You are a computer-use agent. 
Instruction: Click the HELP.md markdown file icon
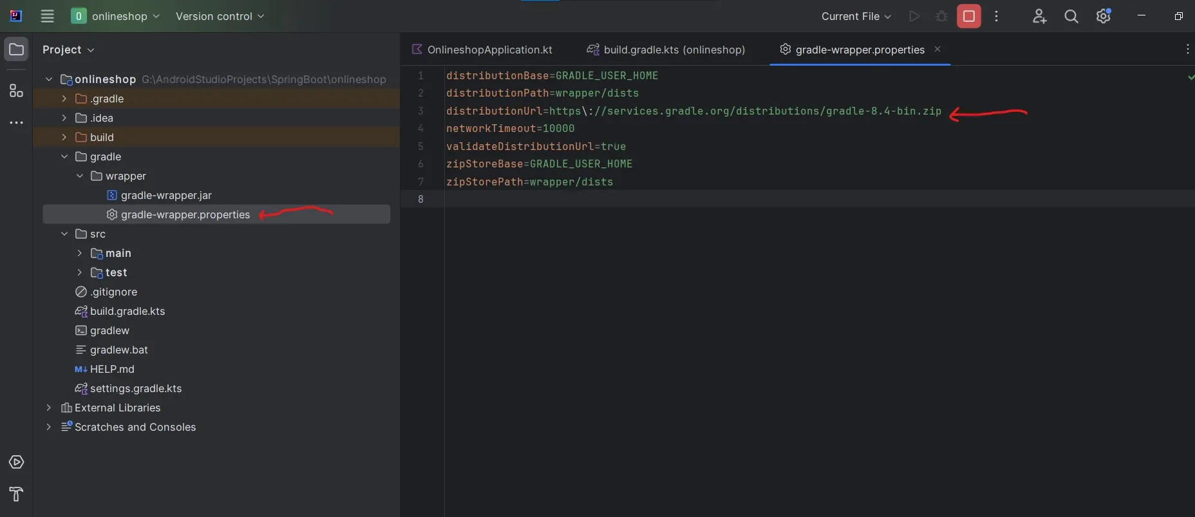click(x=81, y=369)
